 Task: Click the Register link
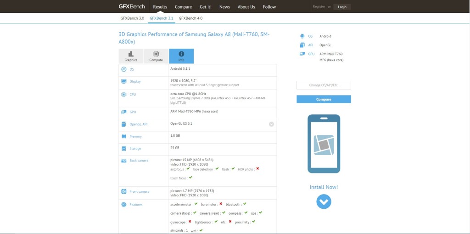319,6
